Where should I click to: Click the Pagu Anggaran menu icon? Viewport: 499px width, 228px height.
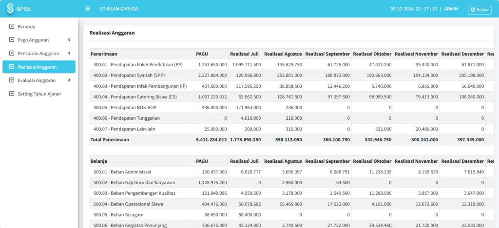[x=12, y=40]
